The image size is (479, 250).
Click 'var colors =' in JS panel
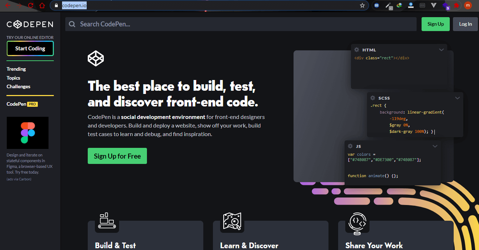point(361,155)
